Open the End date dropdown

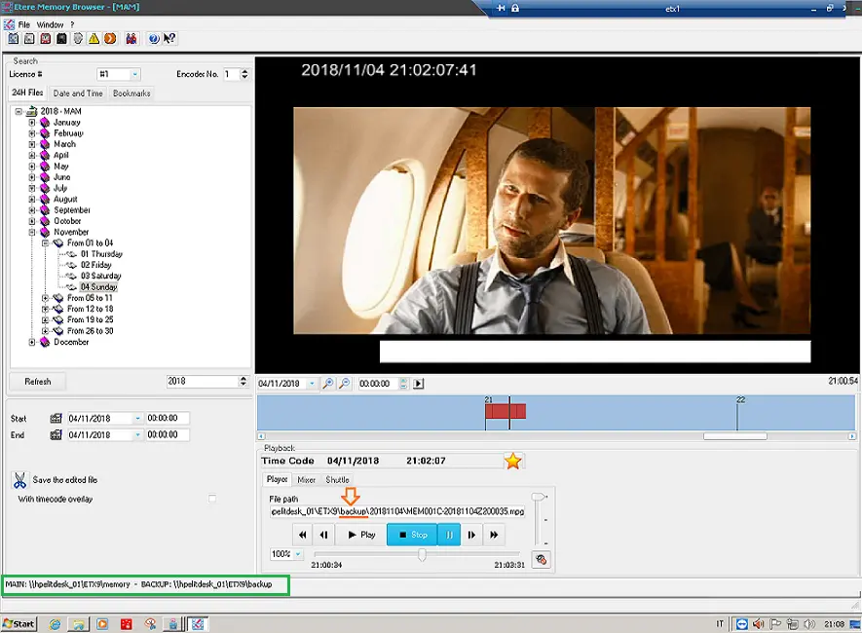[x=137, y=435]
